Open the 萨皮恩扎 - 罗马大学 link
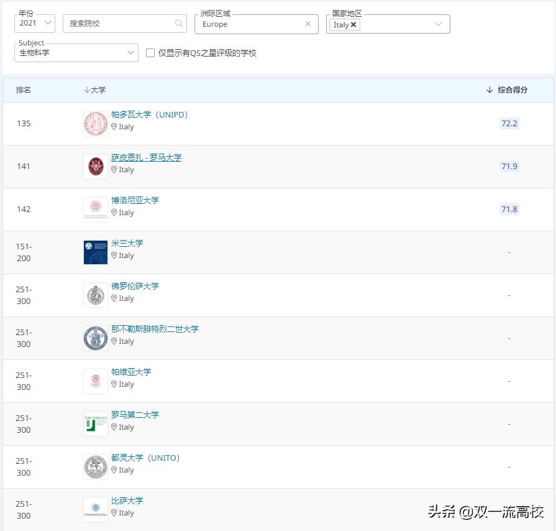 [x=147, y=157]
